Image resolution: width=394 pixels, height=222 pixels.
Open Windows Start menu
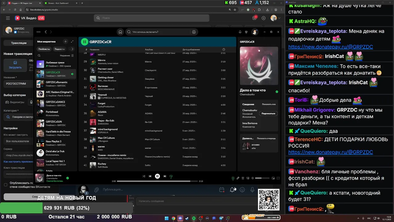tap(167, 218)
